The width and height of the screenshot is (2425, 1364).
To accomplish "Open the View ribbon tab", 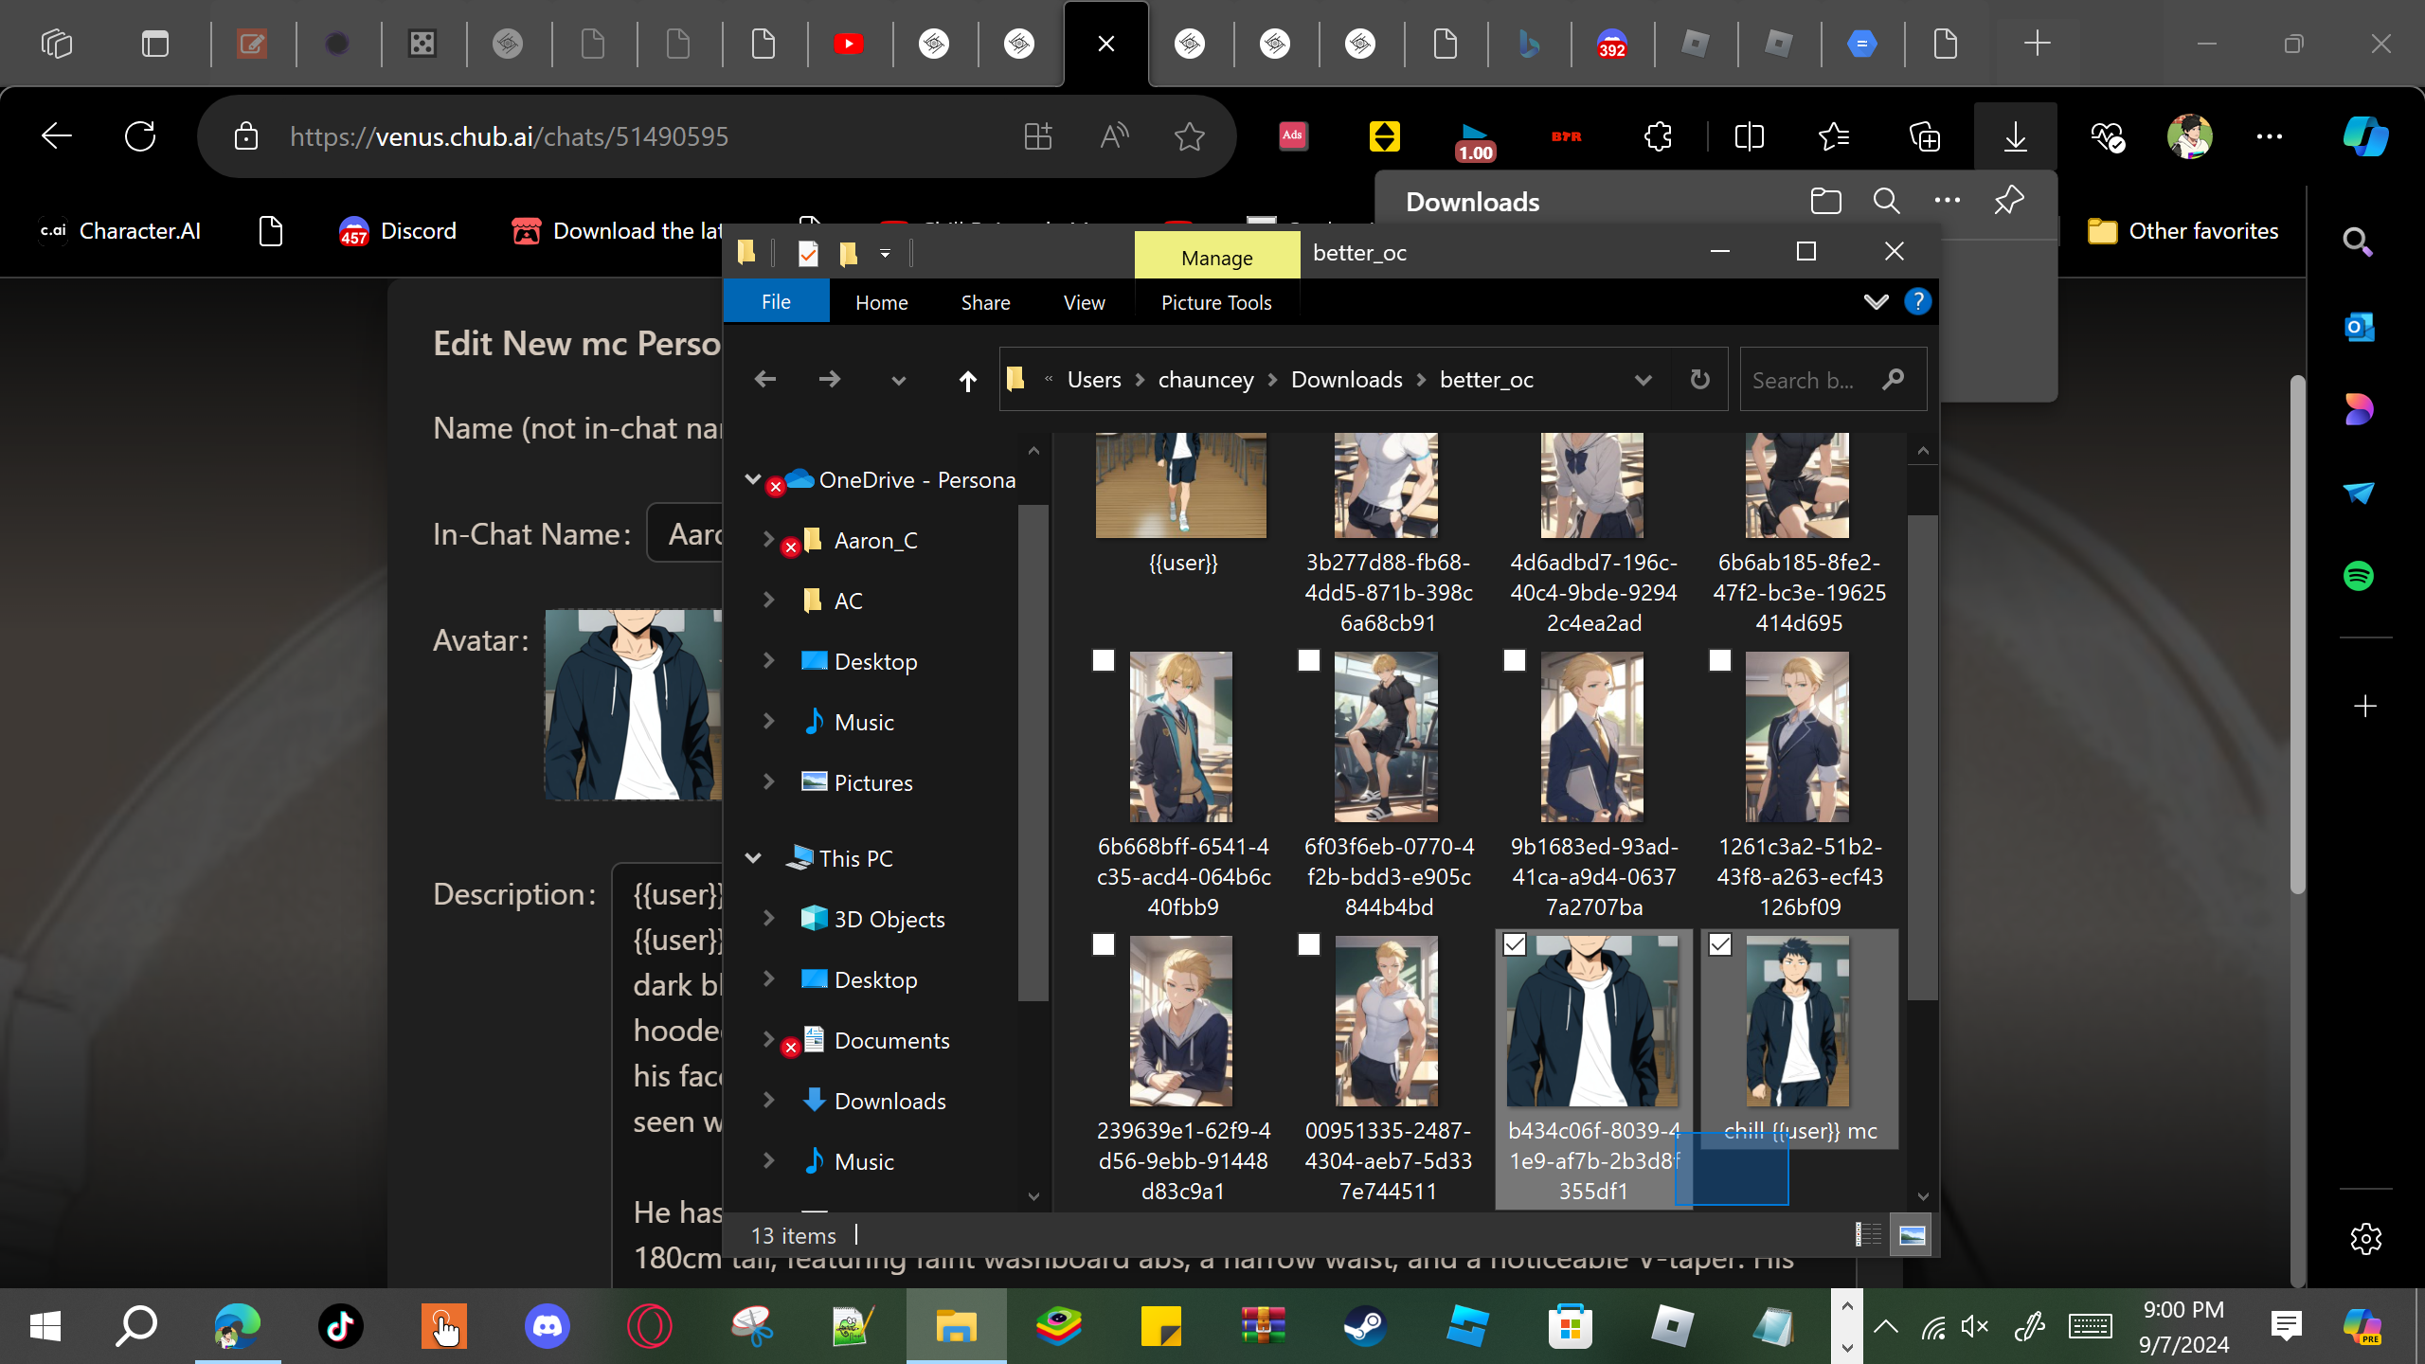I will (1084, 302).
